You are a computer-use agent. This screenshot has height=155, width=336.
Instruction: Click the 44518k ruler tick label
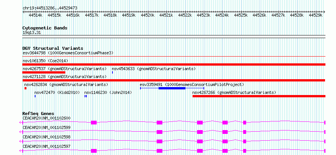pos(110,15)
